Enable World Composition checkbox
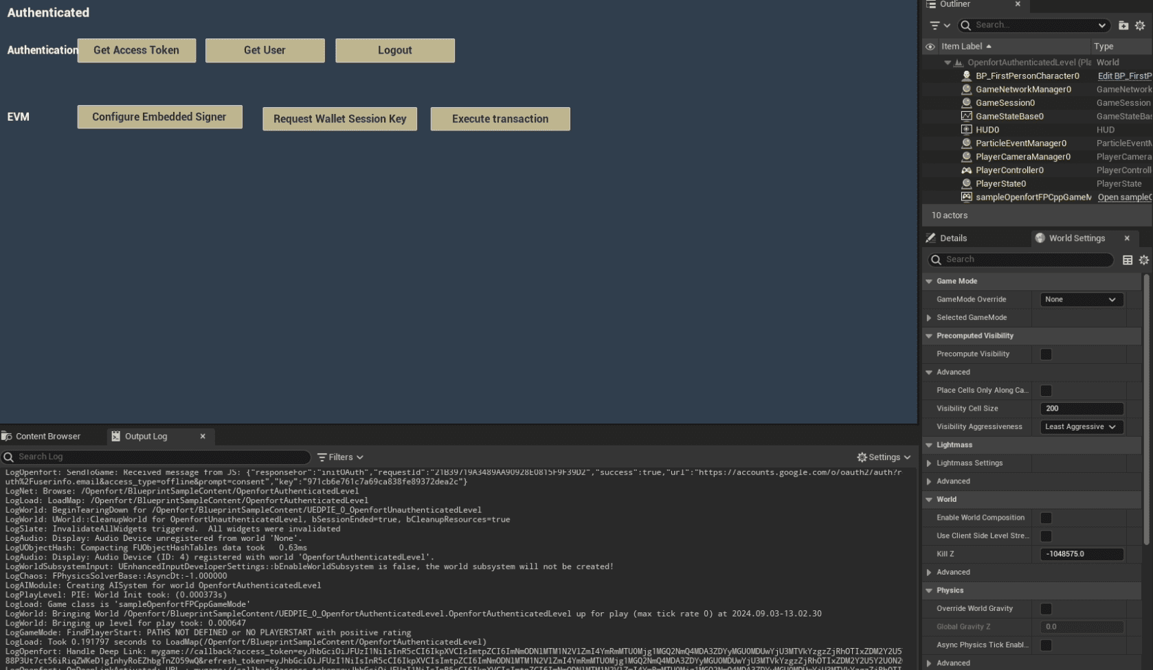Viewport: 1153px width, 670px height. [1046, 518]
